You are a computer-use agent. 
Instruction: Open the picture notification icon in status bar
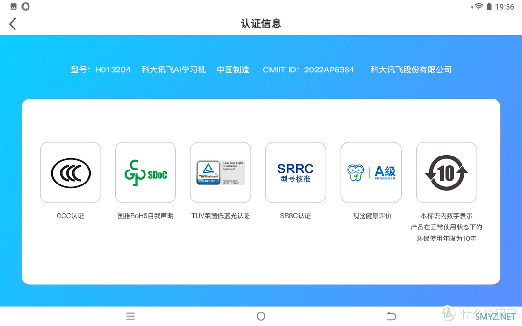tap(14, 6)
